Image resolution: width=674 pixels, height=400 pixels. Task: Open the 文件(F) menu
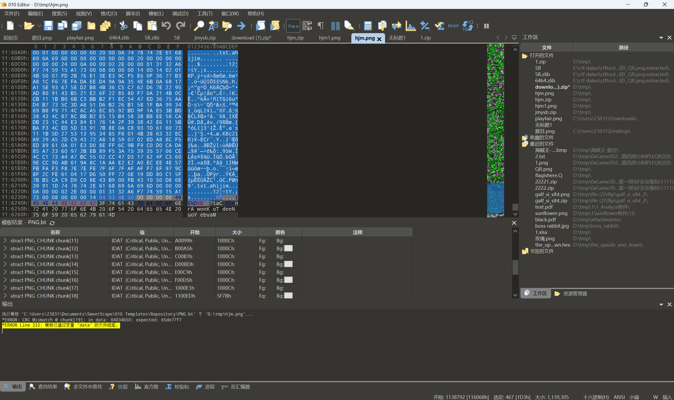pyautogui.click(x=12, y=13)
